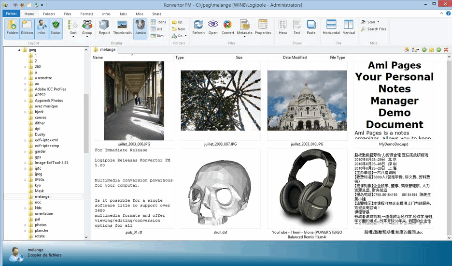
Task: Toggle the Ribbon layout button
Action: [27, 29]
